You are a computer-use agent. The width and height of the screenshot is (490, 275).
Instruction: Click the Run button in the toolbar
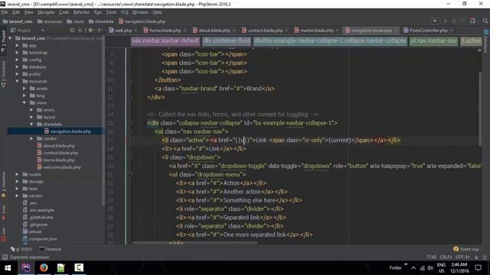coord(446,21)
